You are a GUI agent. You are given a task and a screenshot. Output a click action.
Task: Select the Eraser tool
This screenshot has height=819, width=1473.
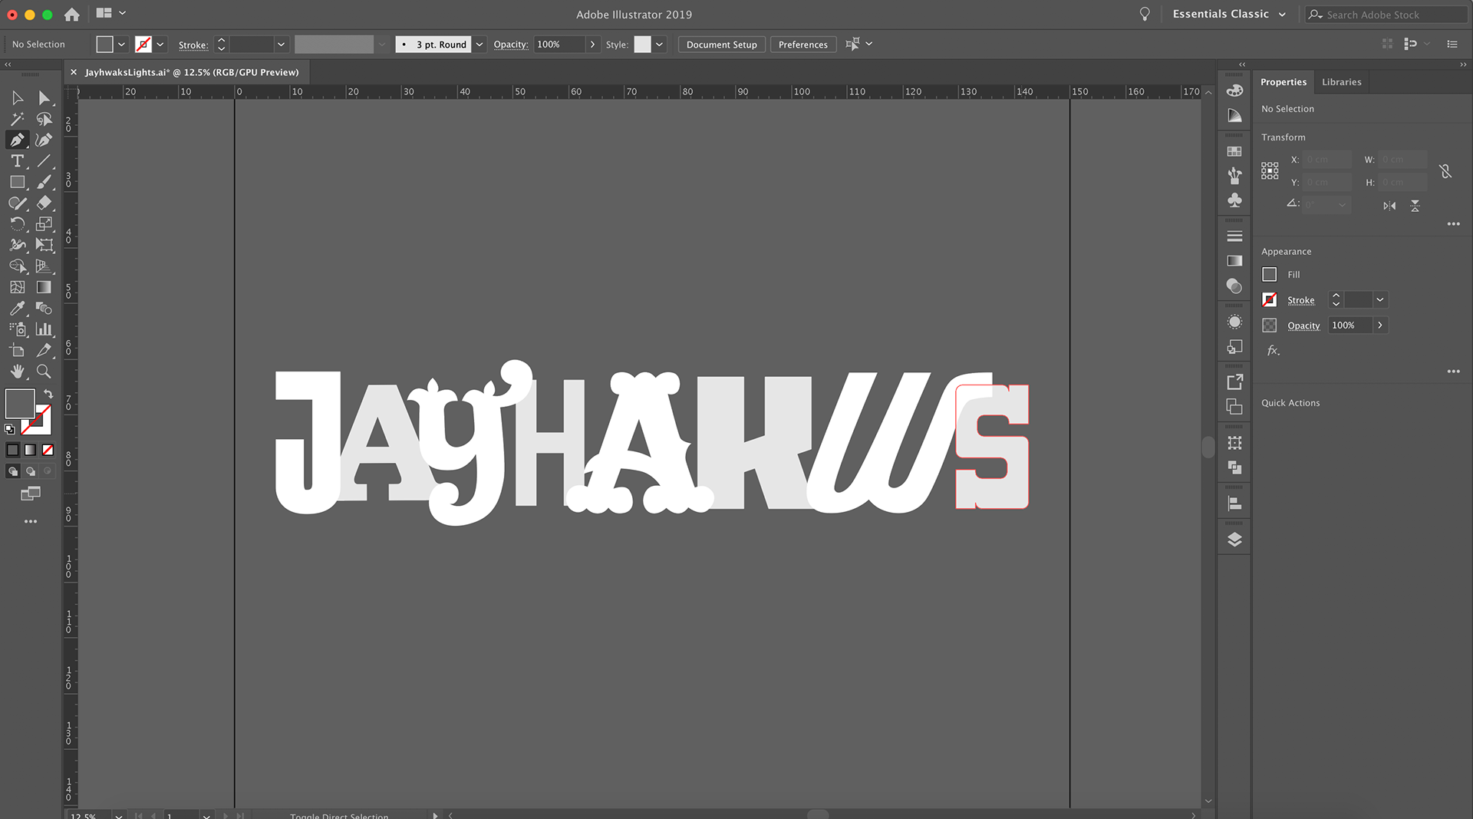(44, 203)
